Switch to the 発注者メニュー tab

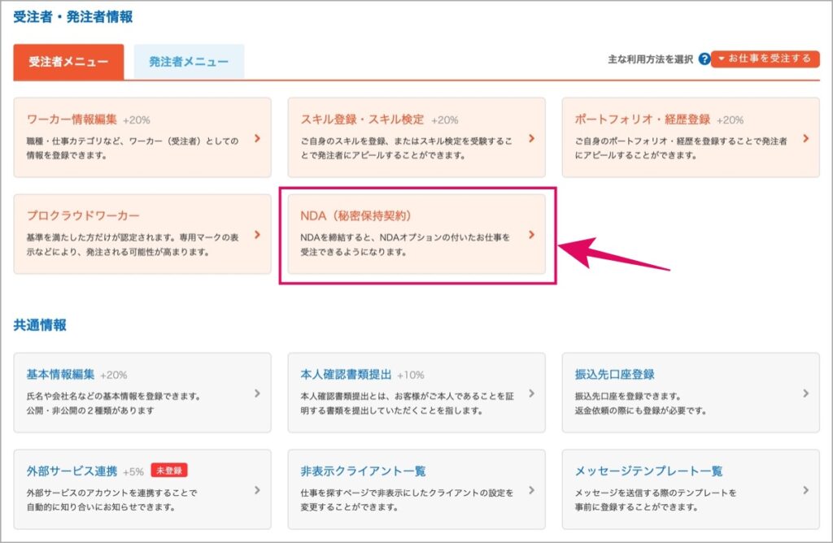[x=189, y=62]
